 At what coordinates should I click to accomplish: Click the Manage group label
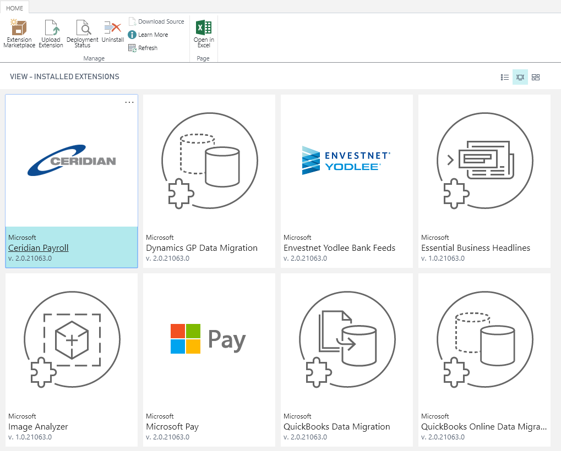tap(94, 58)
